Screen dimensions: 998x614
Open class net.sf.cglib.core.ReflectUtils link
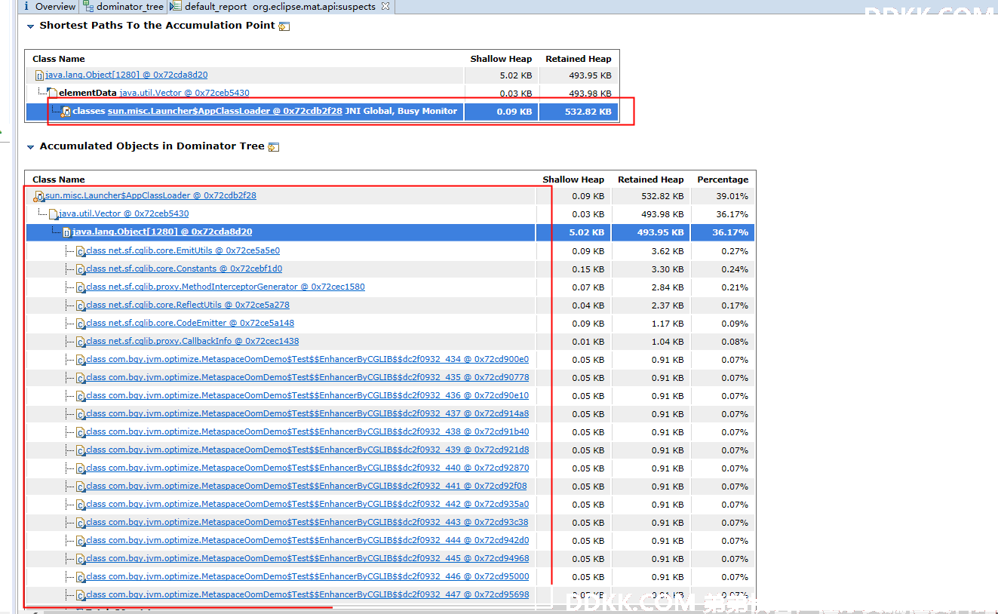coord(188,305)
